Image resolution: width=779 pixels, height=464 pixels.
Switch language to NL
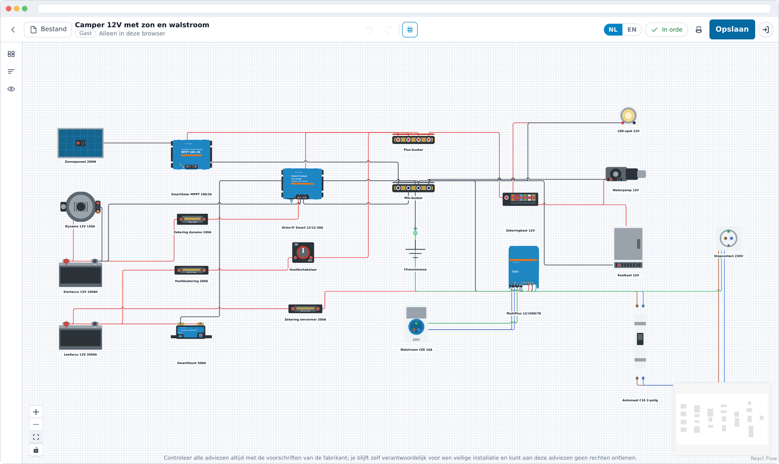pos(613,30)
